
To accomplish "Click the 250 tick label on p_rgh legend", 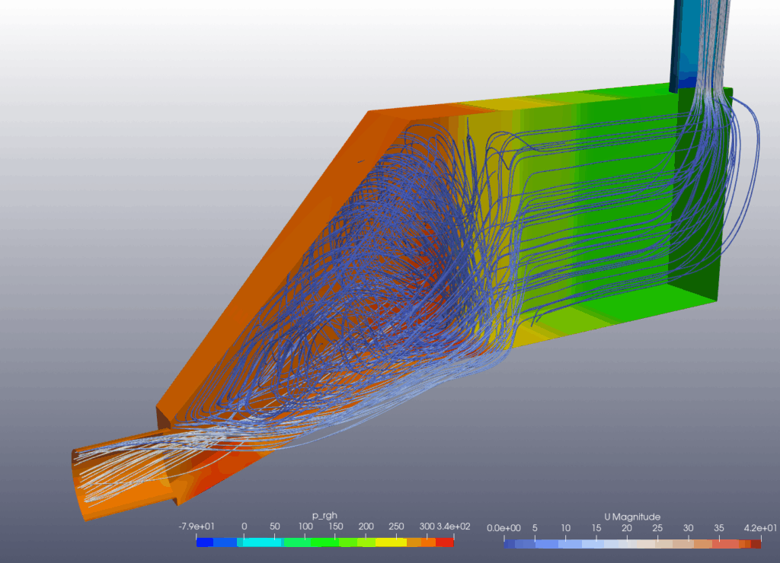I will pyautogui.click(x=396, y=526).
